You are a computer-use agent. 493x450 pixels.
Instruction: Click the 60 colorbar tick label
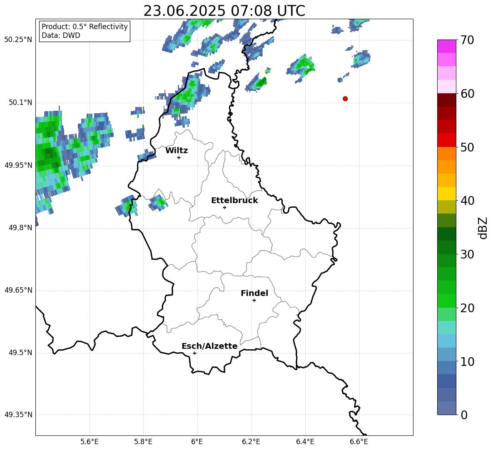point(467,94)
